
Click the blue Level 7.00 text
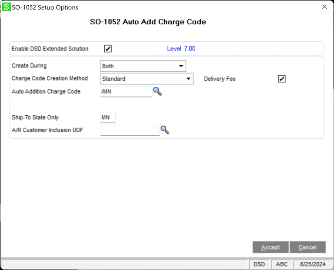(181, 49)
